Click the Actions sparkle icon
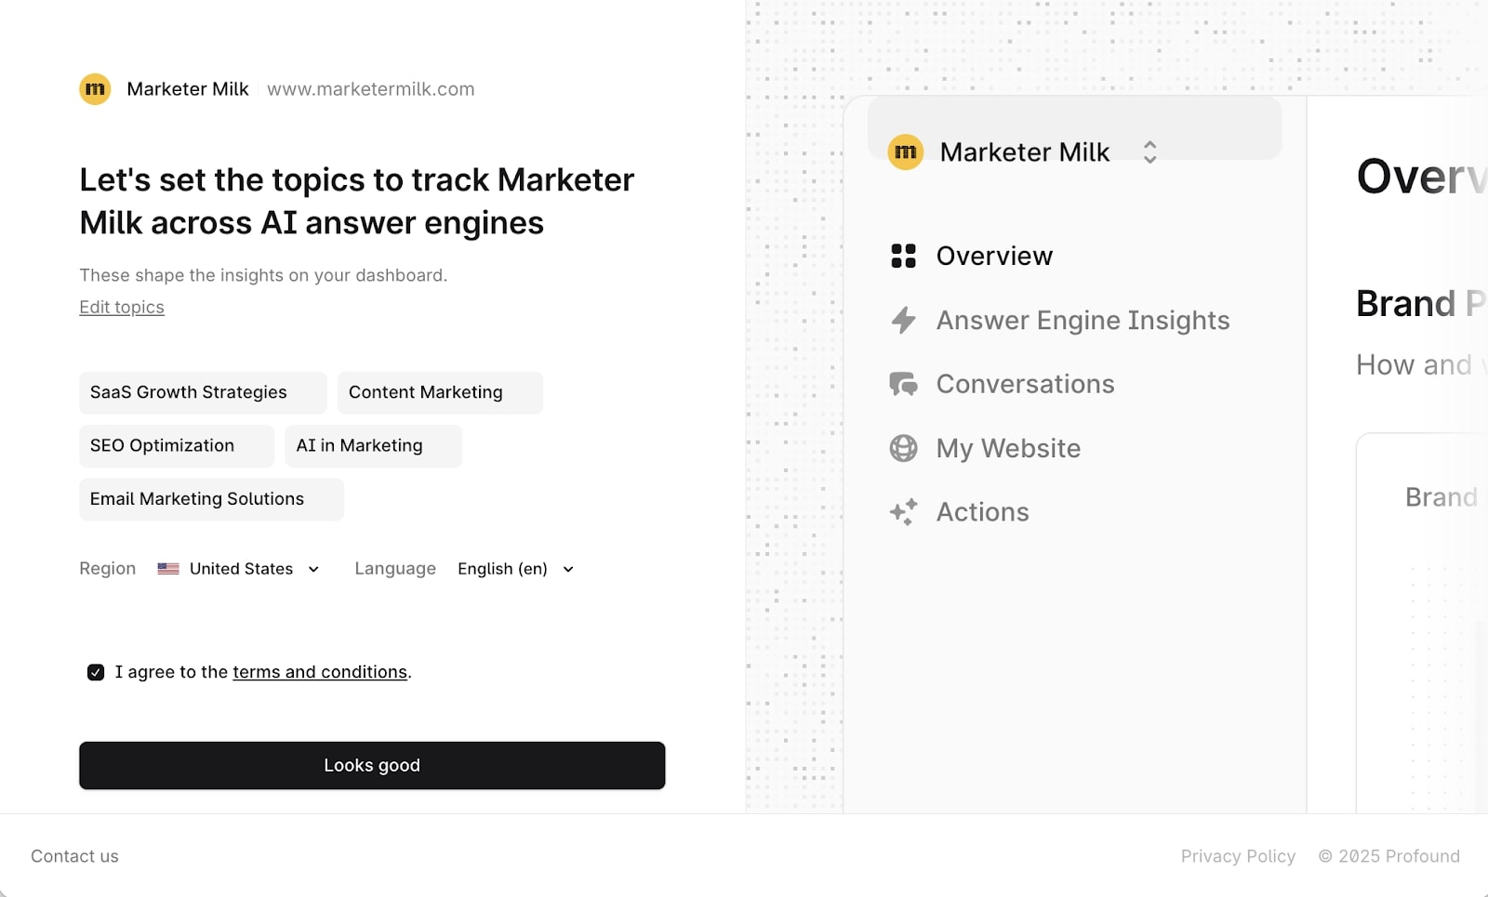The width and height of the screenshot is (1488, 897). click(903, 512)
